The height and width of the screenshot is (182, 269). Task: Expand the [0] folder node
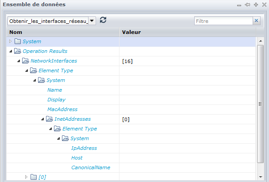point(26,177)
